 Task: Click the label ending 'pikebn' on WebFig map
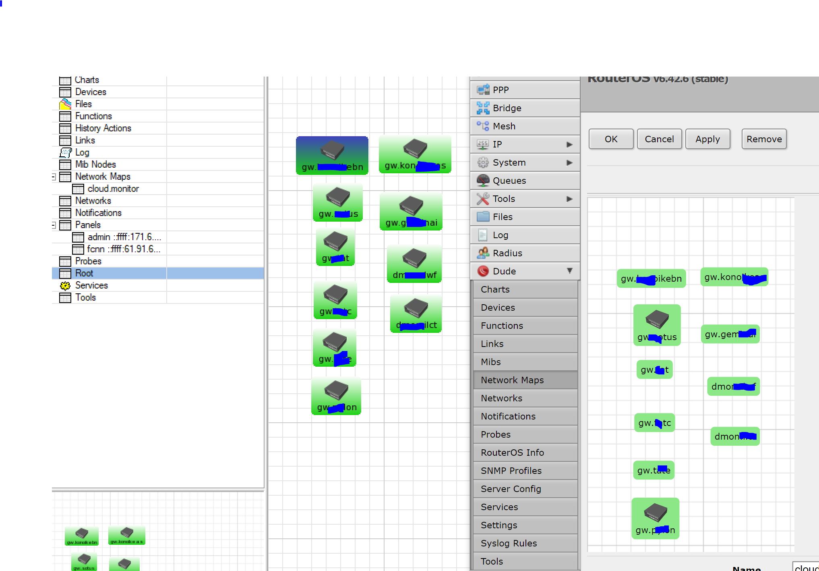point(651,278)
